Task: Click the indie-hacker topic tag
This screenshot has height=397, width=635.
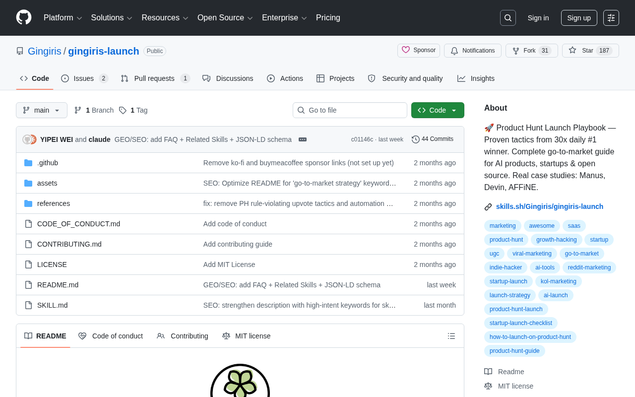Action: pyautogui.click(x=506, y=267)
